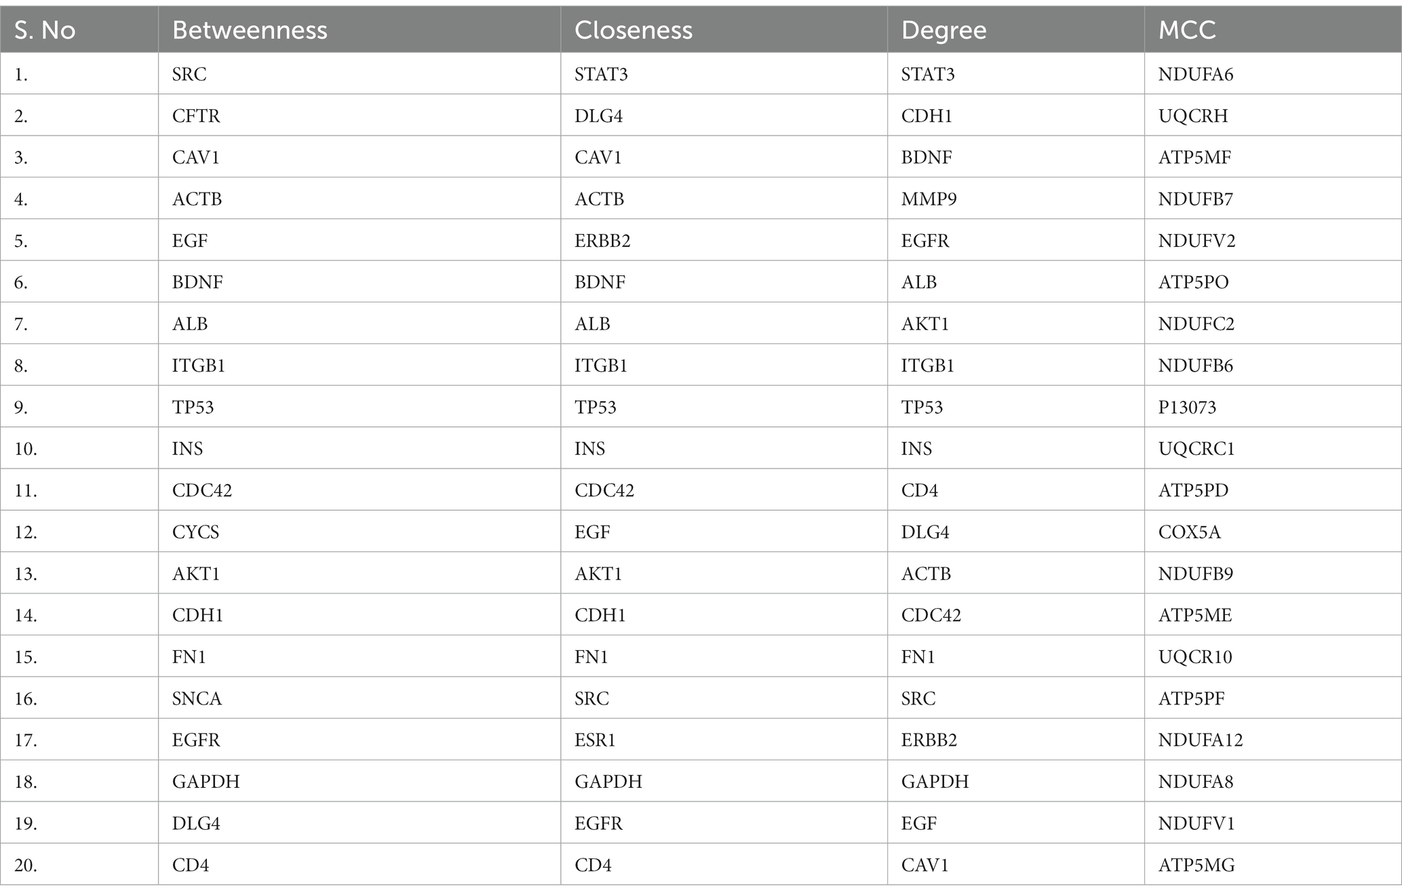Click the COX5A cell in MCC column
The width and height of the screenshot is (1402, 895).
tap(1273, 532)
